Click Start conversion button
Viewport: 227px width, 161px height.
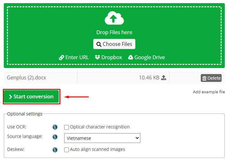point(31,96)
